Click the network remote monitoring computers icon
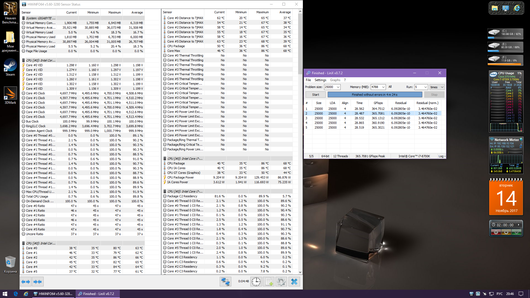 click(x=225, y=282)
